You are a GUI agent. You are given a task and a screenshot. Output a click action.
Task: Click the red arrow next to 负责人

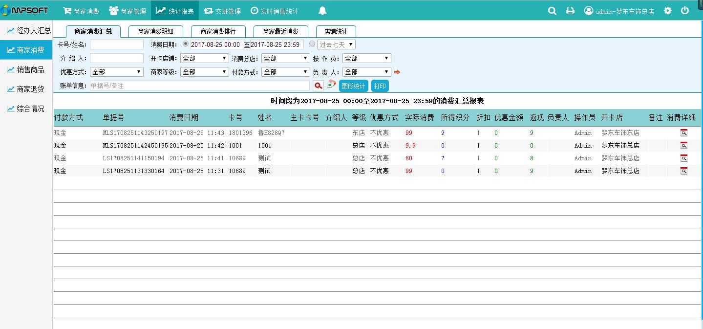coord(397,72)
